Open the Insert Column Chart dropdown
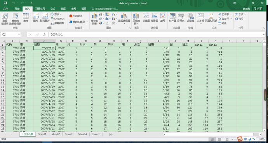This screenshot has height=143, width=268. click(101, 14)
